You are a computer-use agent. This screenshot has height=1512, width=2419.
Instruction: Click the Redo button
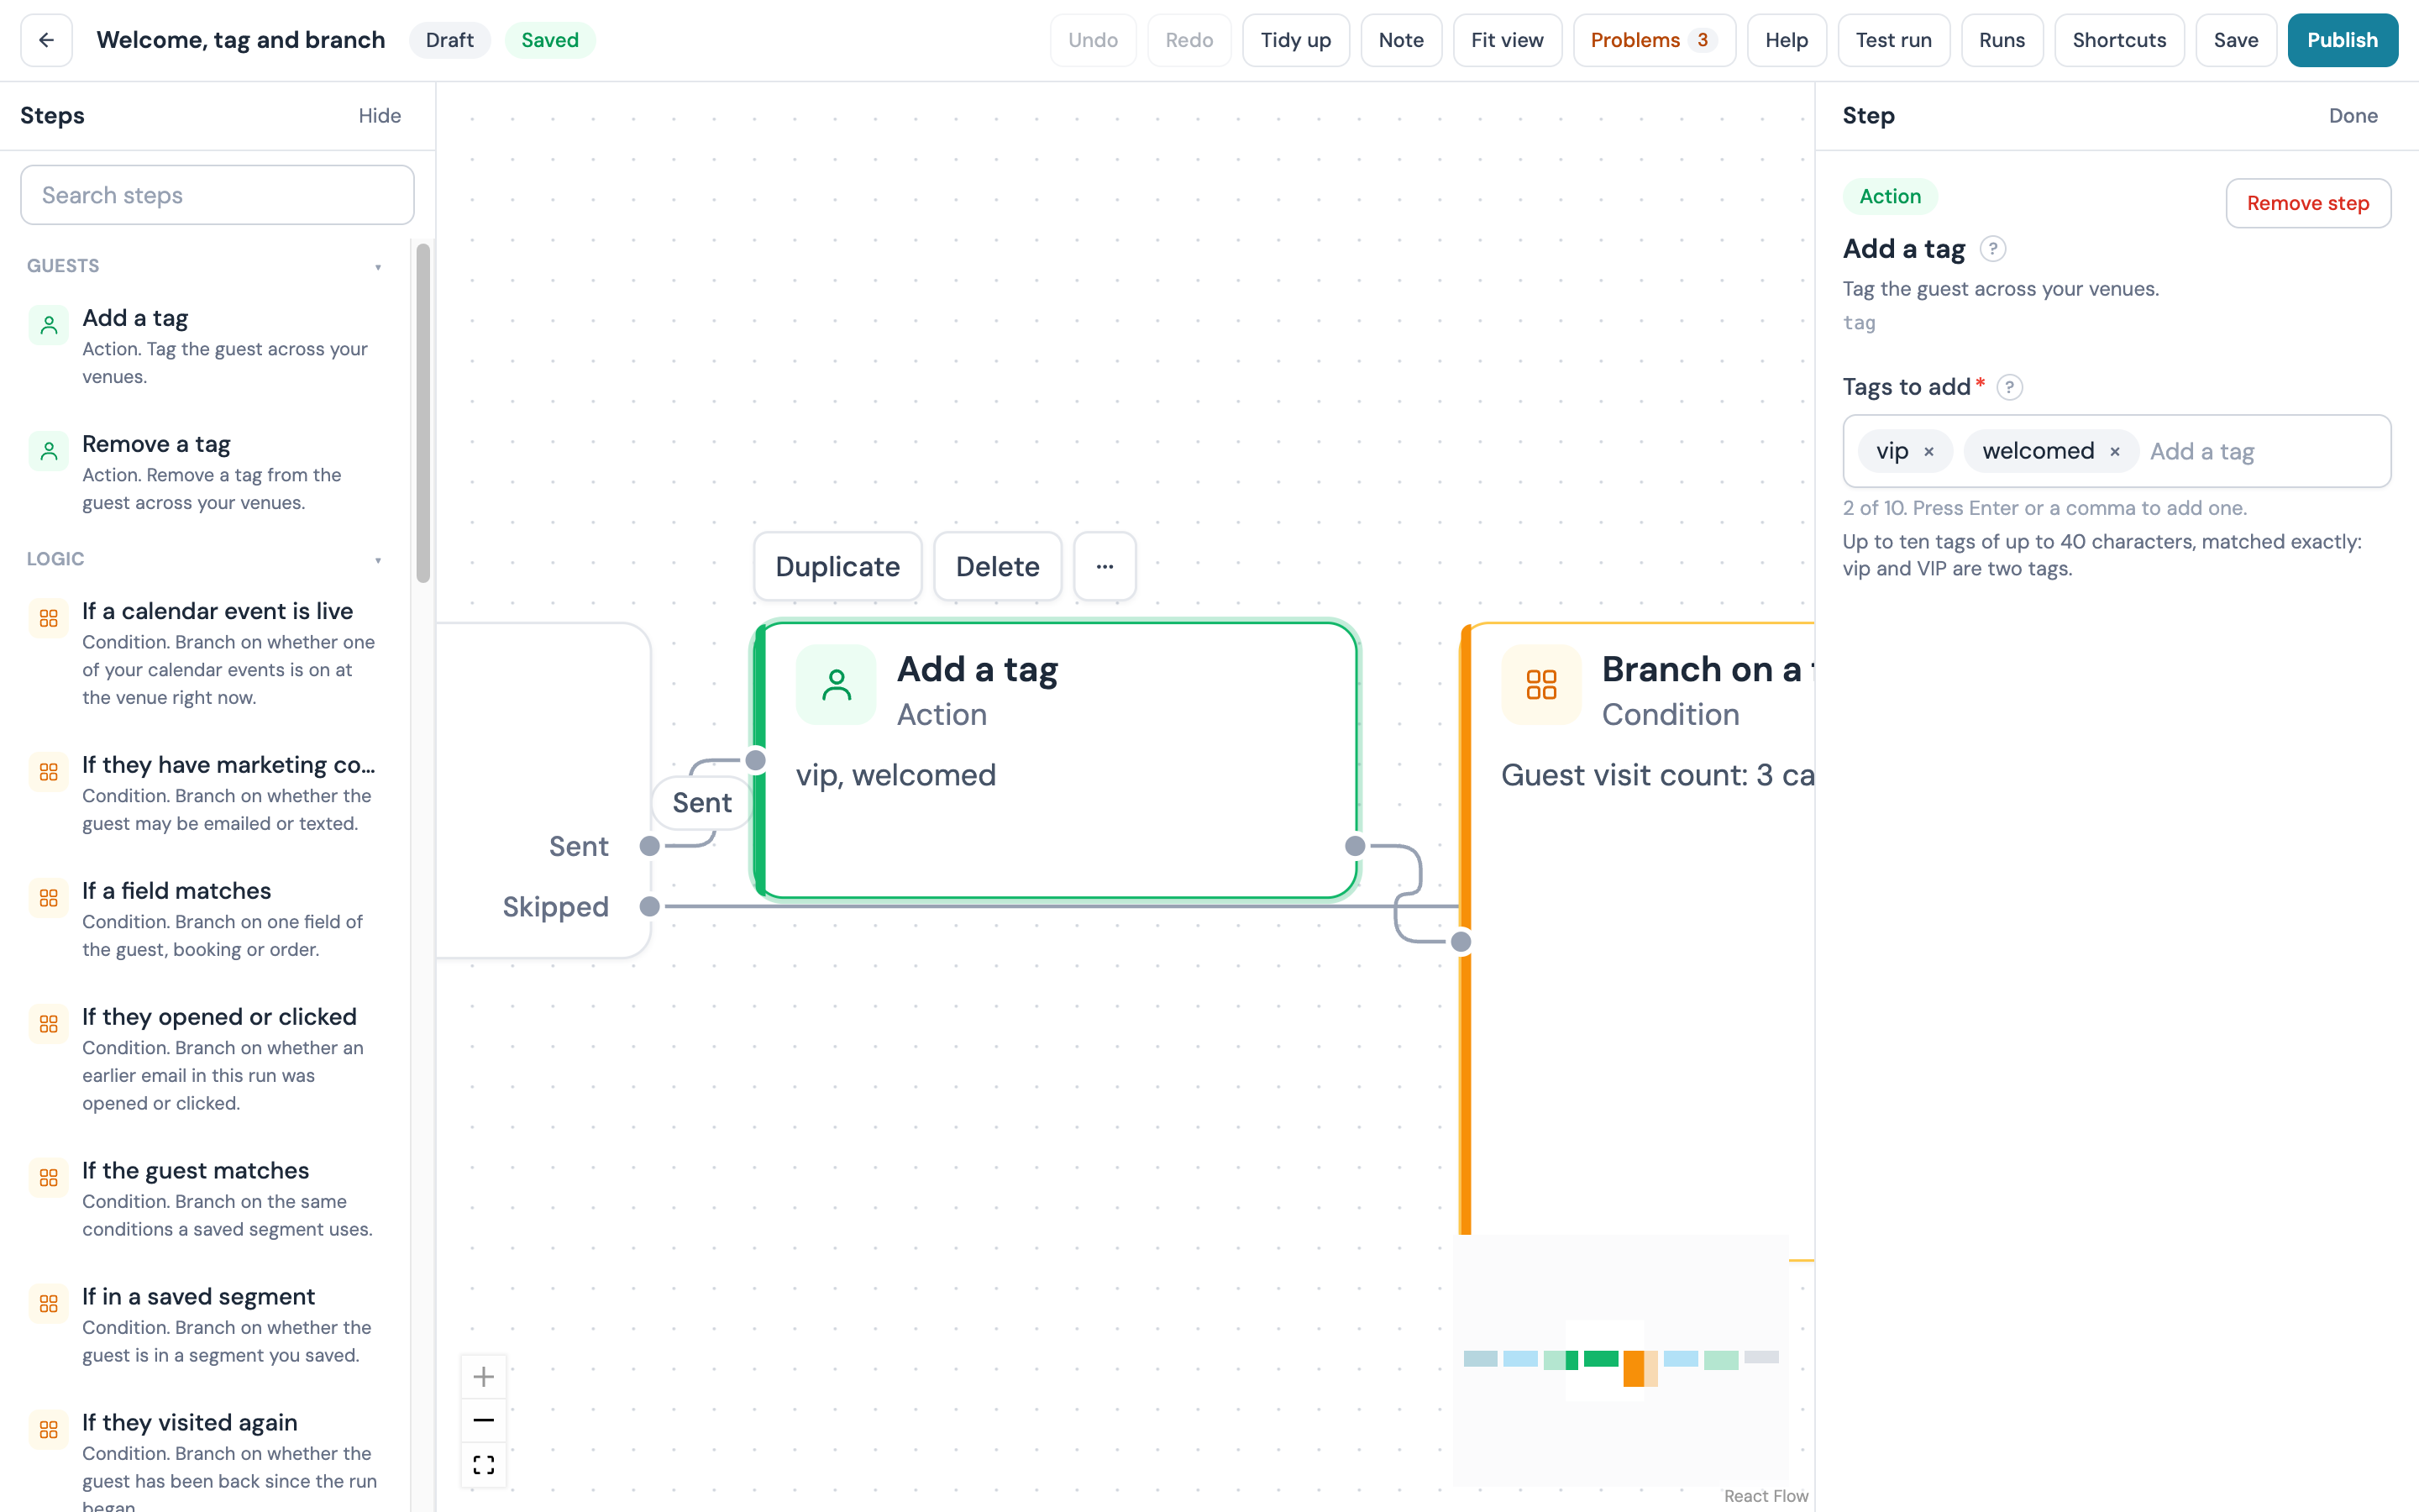[1189, 40]
